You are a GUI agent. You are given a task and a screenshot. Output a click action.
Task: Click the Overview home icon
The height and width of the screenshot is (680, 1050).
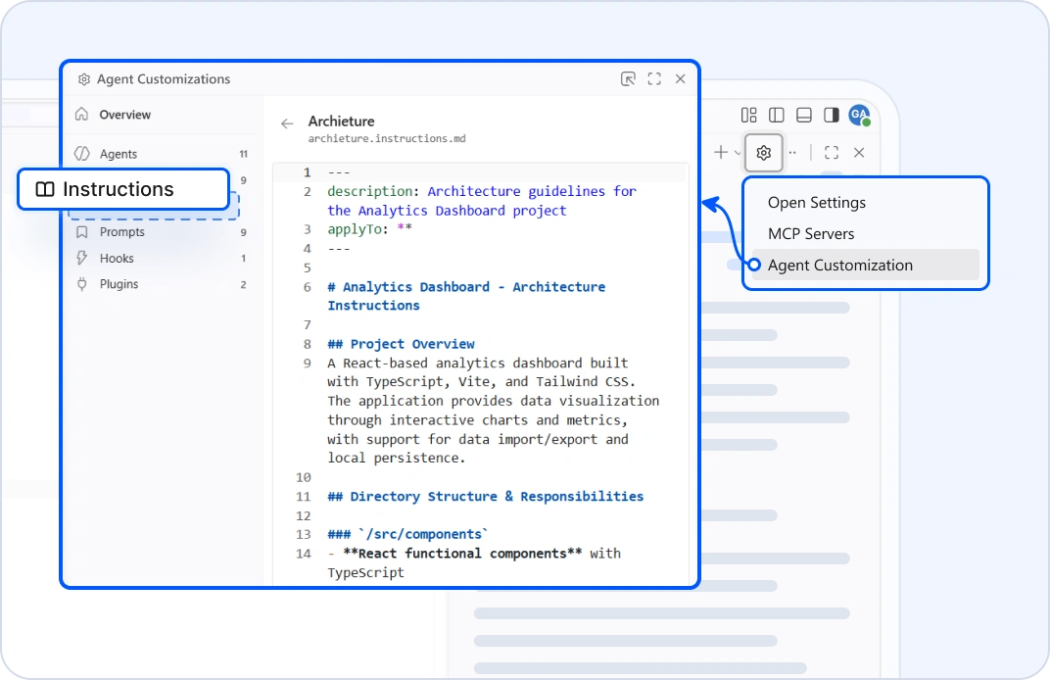pyautogui.click(x=81, y=114)
